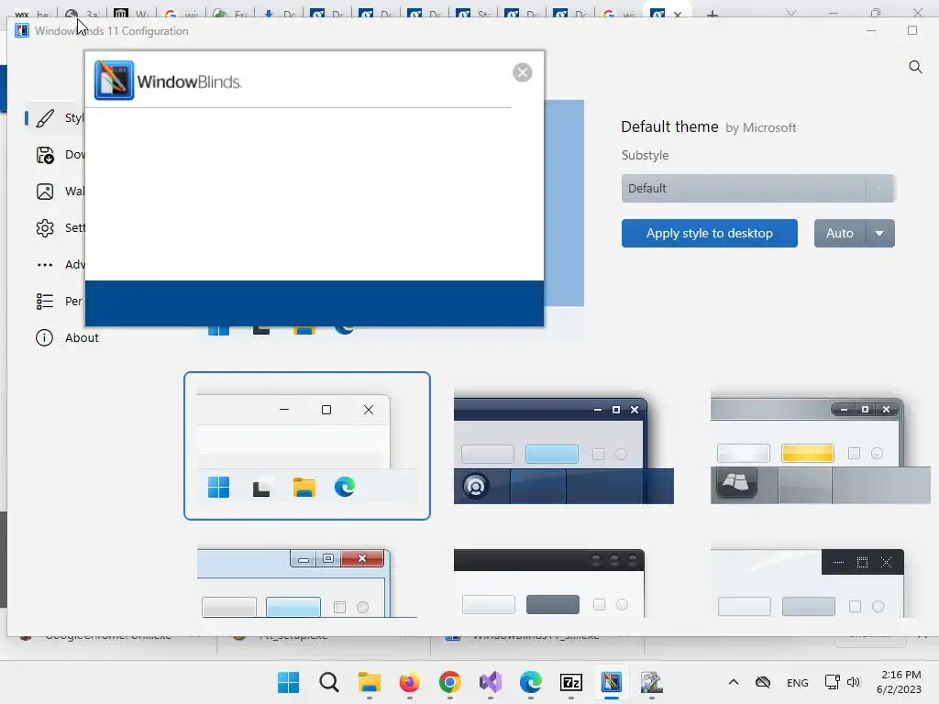The image size is (939, 704).
Task: Click the ENG language indicator
Action: [797, 682]
